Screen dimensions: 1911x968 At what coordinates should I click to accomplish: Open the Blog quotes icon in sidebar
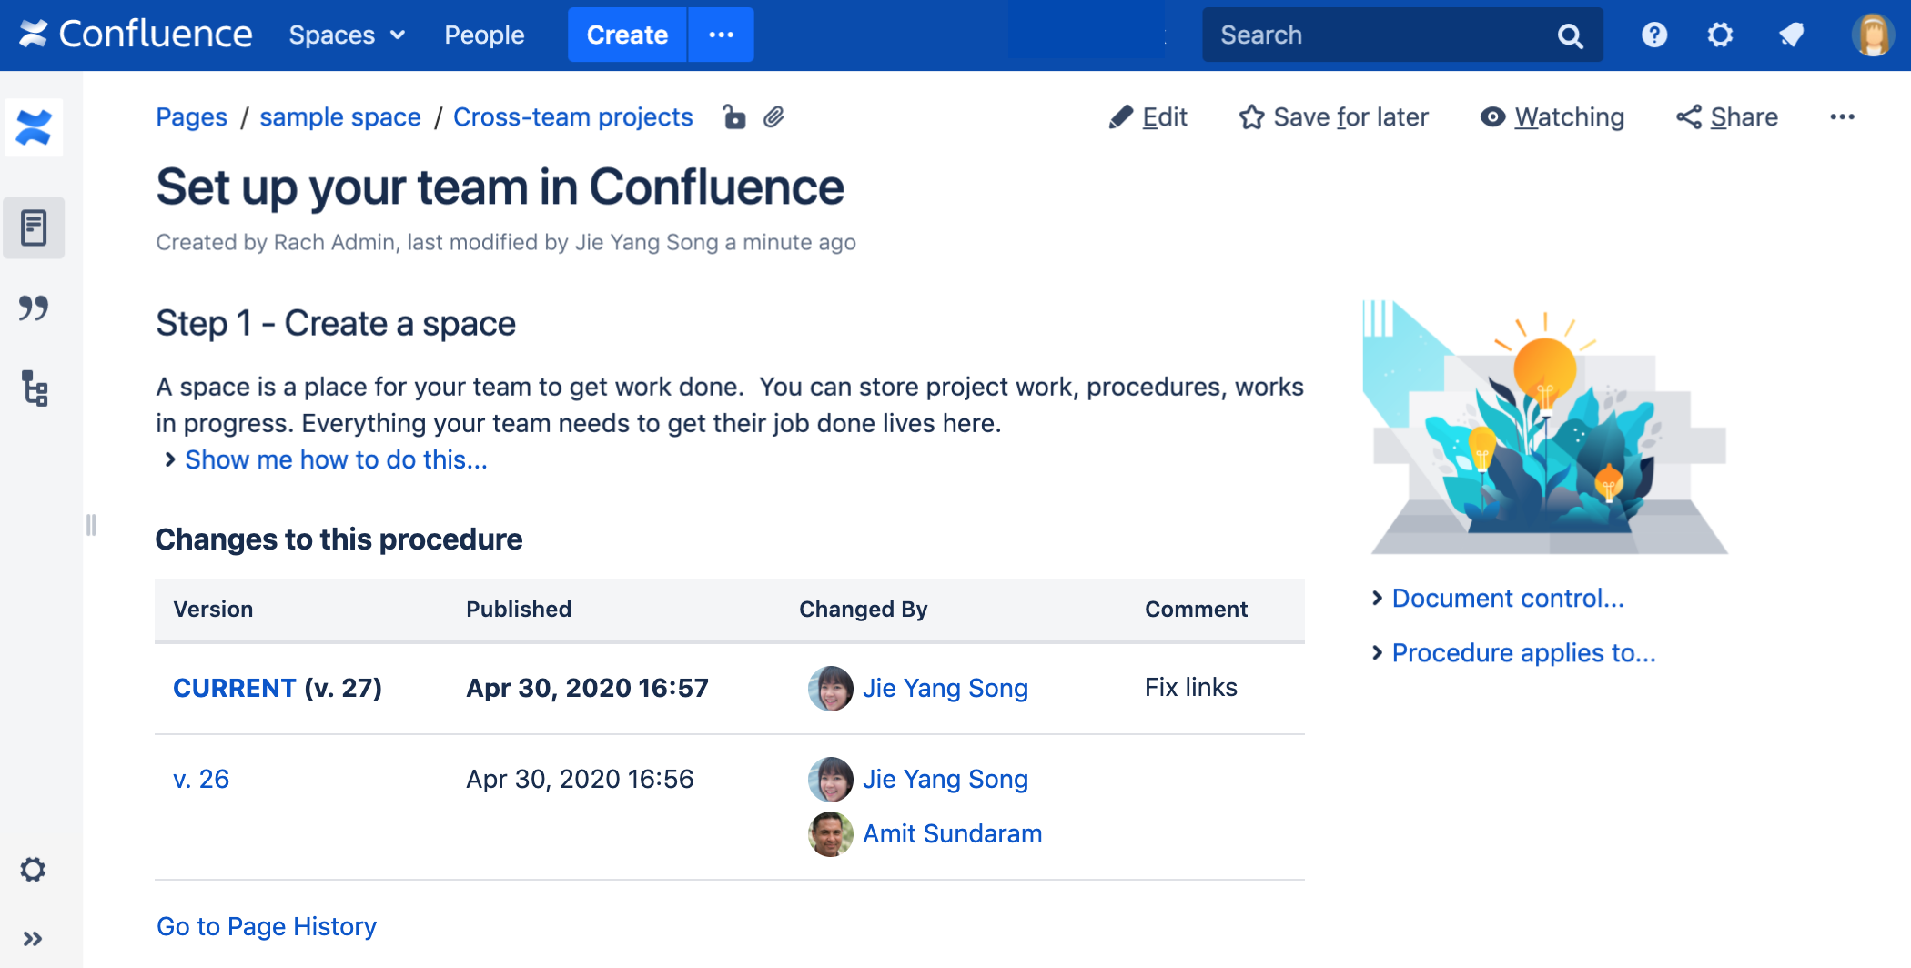pyautogui.click(x=34, y=308)
